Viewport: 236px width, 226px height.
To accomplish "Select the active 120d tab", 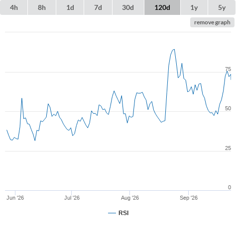I will click(x=162, y=7).
